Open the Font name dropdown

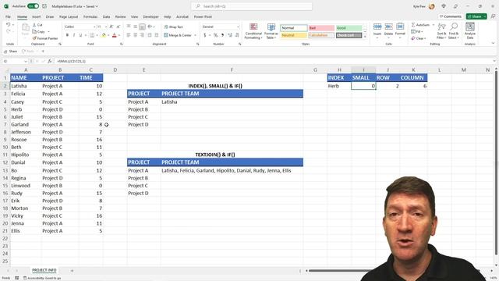pos(94,27)
